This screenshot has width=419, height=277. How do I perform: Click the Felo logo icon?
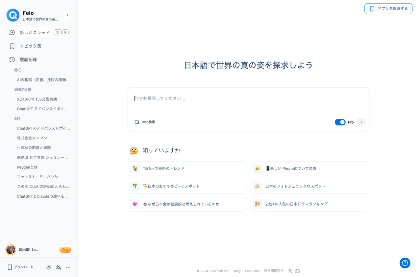pos(13,15)
